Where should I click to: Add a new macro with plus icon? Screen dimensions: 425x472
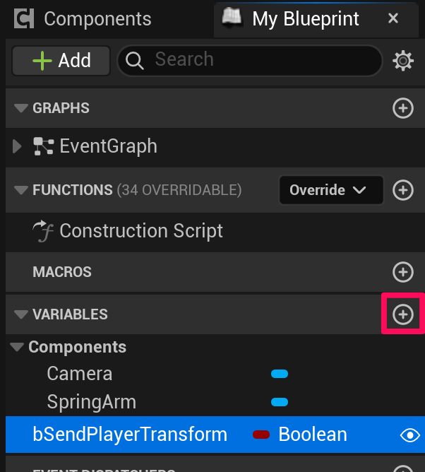pos(402,272)
